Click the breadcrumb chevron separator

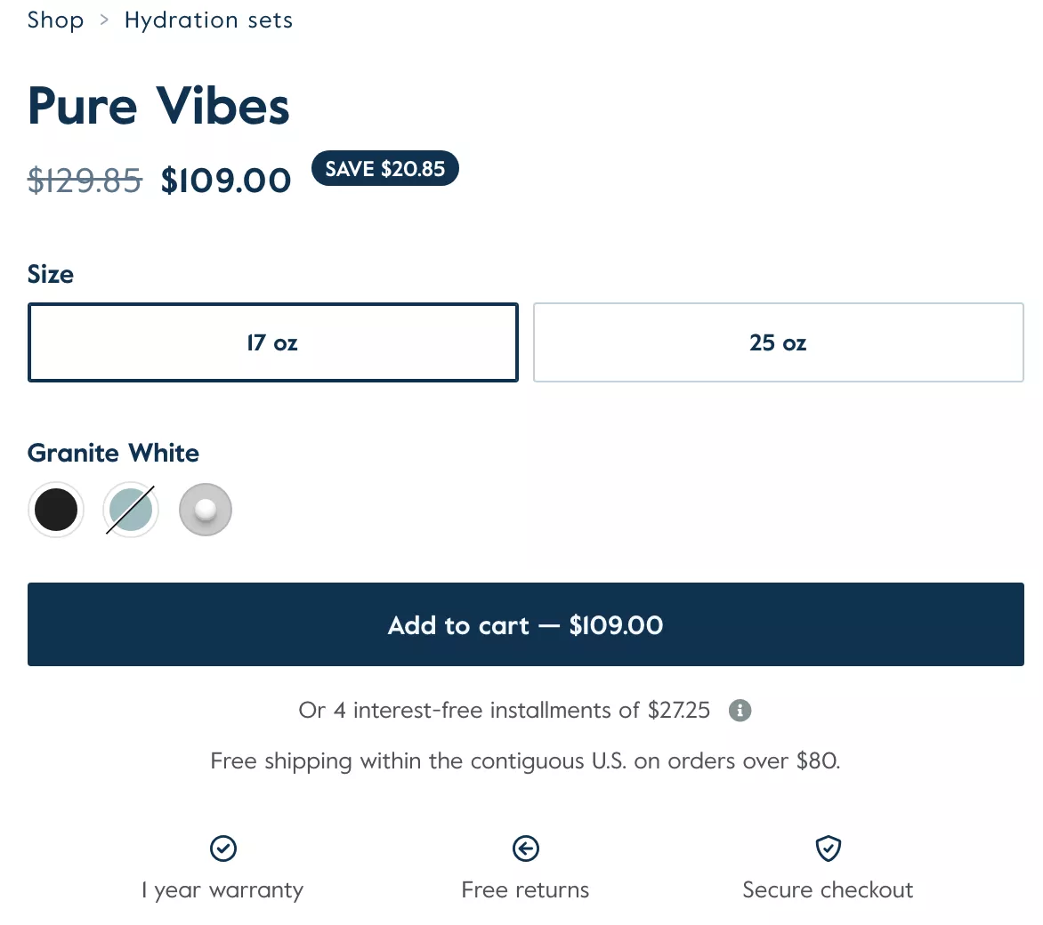click(x=104, y=20)
